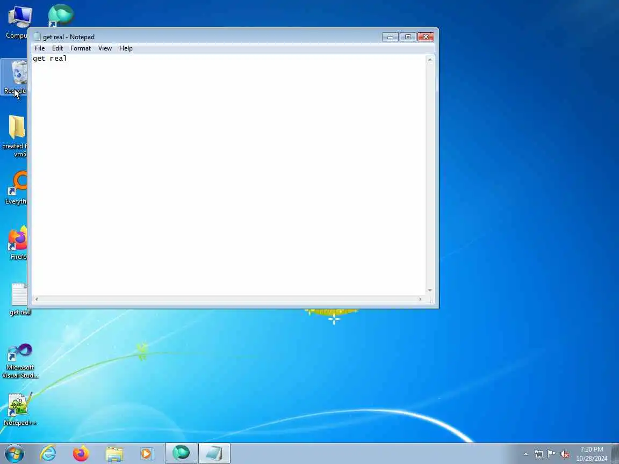The height and width of the screenshot is (464, 619).
Task: Click the Notepad text editing area
Action: click(228, 175)
